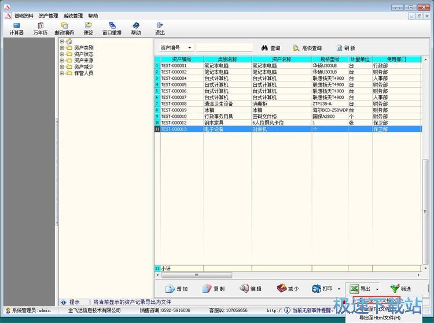Image resolution: width=434 pixels, height=323 pixels.
Task: Click 编辑 to edit the asset
Action: 251,289
